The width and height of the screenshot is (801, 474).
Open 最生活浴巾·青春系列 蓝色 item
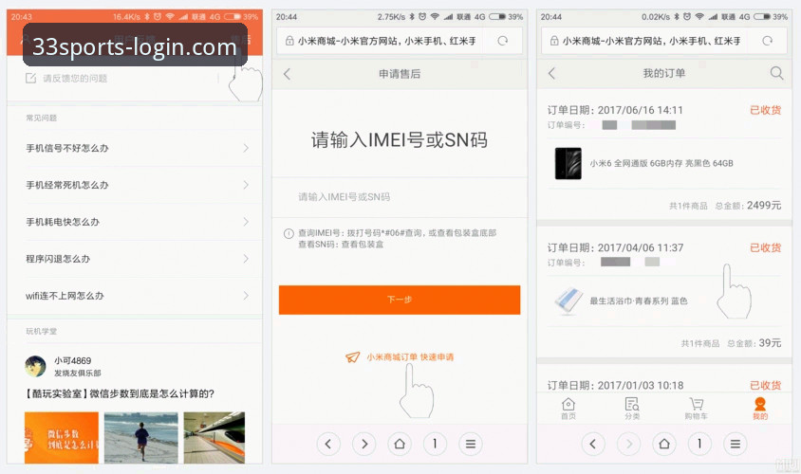639,301
